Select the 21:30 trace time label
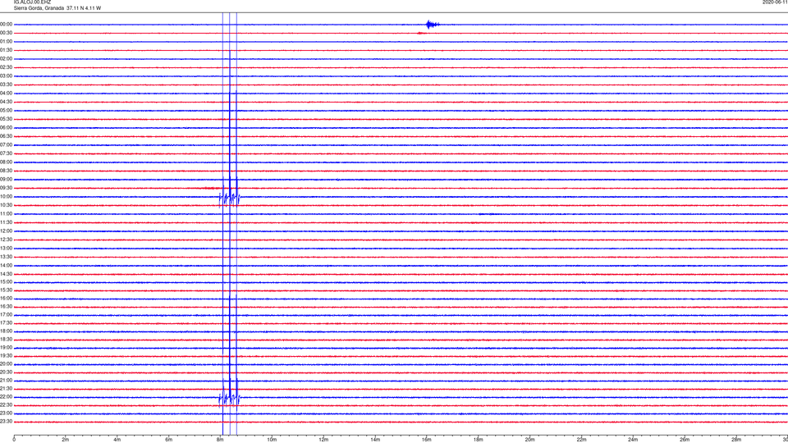788x443 pixels. [x=6, y=388]
